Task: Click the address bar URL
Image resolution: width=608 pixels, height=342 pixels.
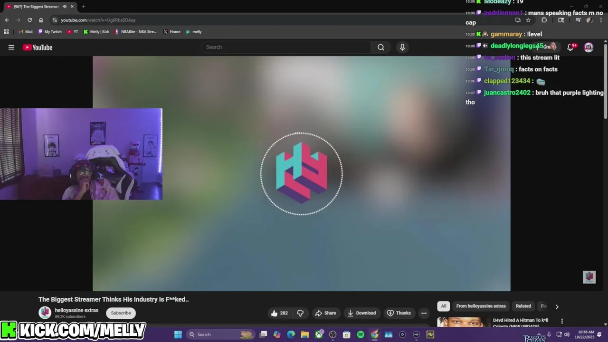Action: point(98,20)
